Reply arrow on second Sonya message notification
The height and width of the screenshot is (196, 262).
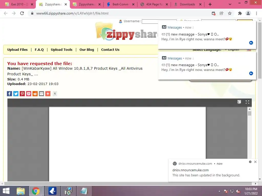pyautogui.click(x=251, y=73)
